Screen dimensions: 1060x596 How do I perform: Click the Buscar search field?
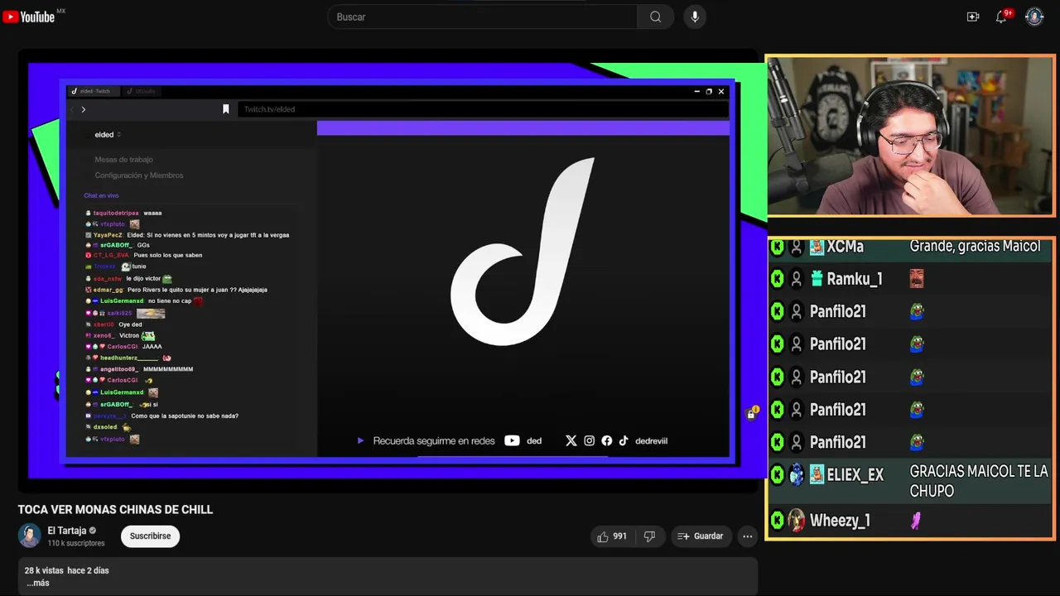[x=483, y=17]
